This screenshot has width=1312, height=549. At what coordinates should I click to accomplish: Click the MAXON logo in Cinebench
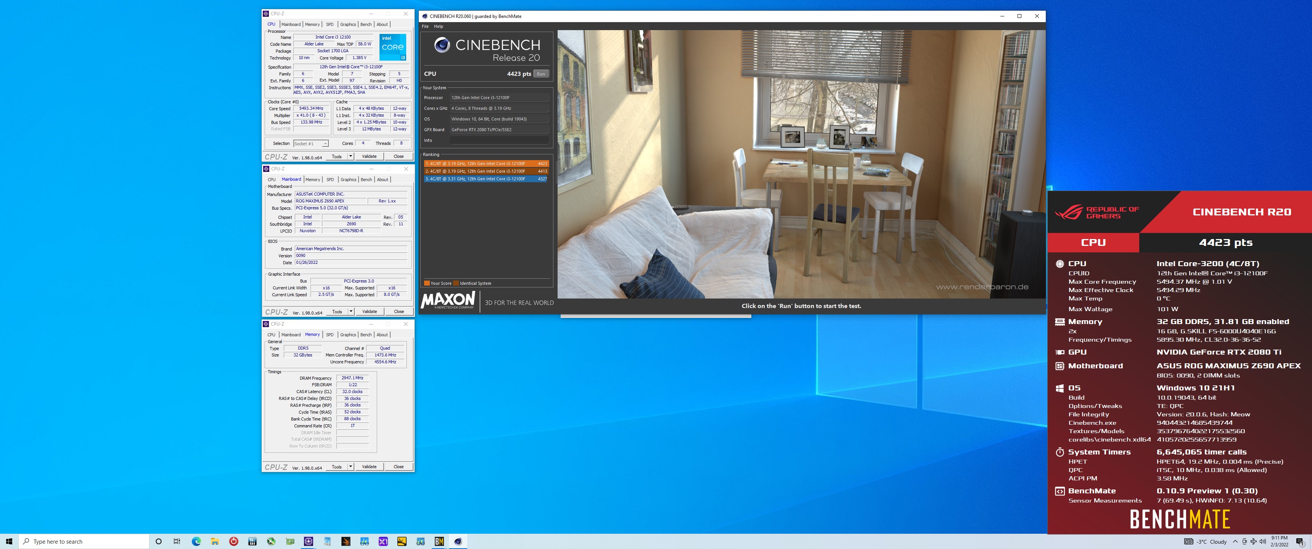click(448, 300)
